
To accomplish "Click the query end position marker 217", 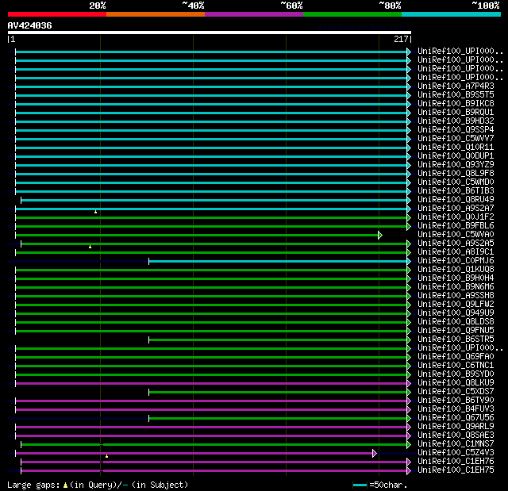I will [x=401, y=39].
